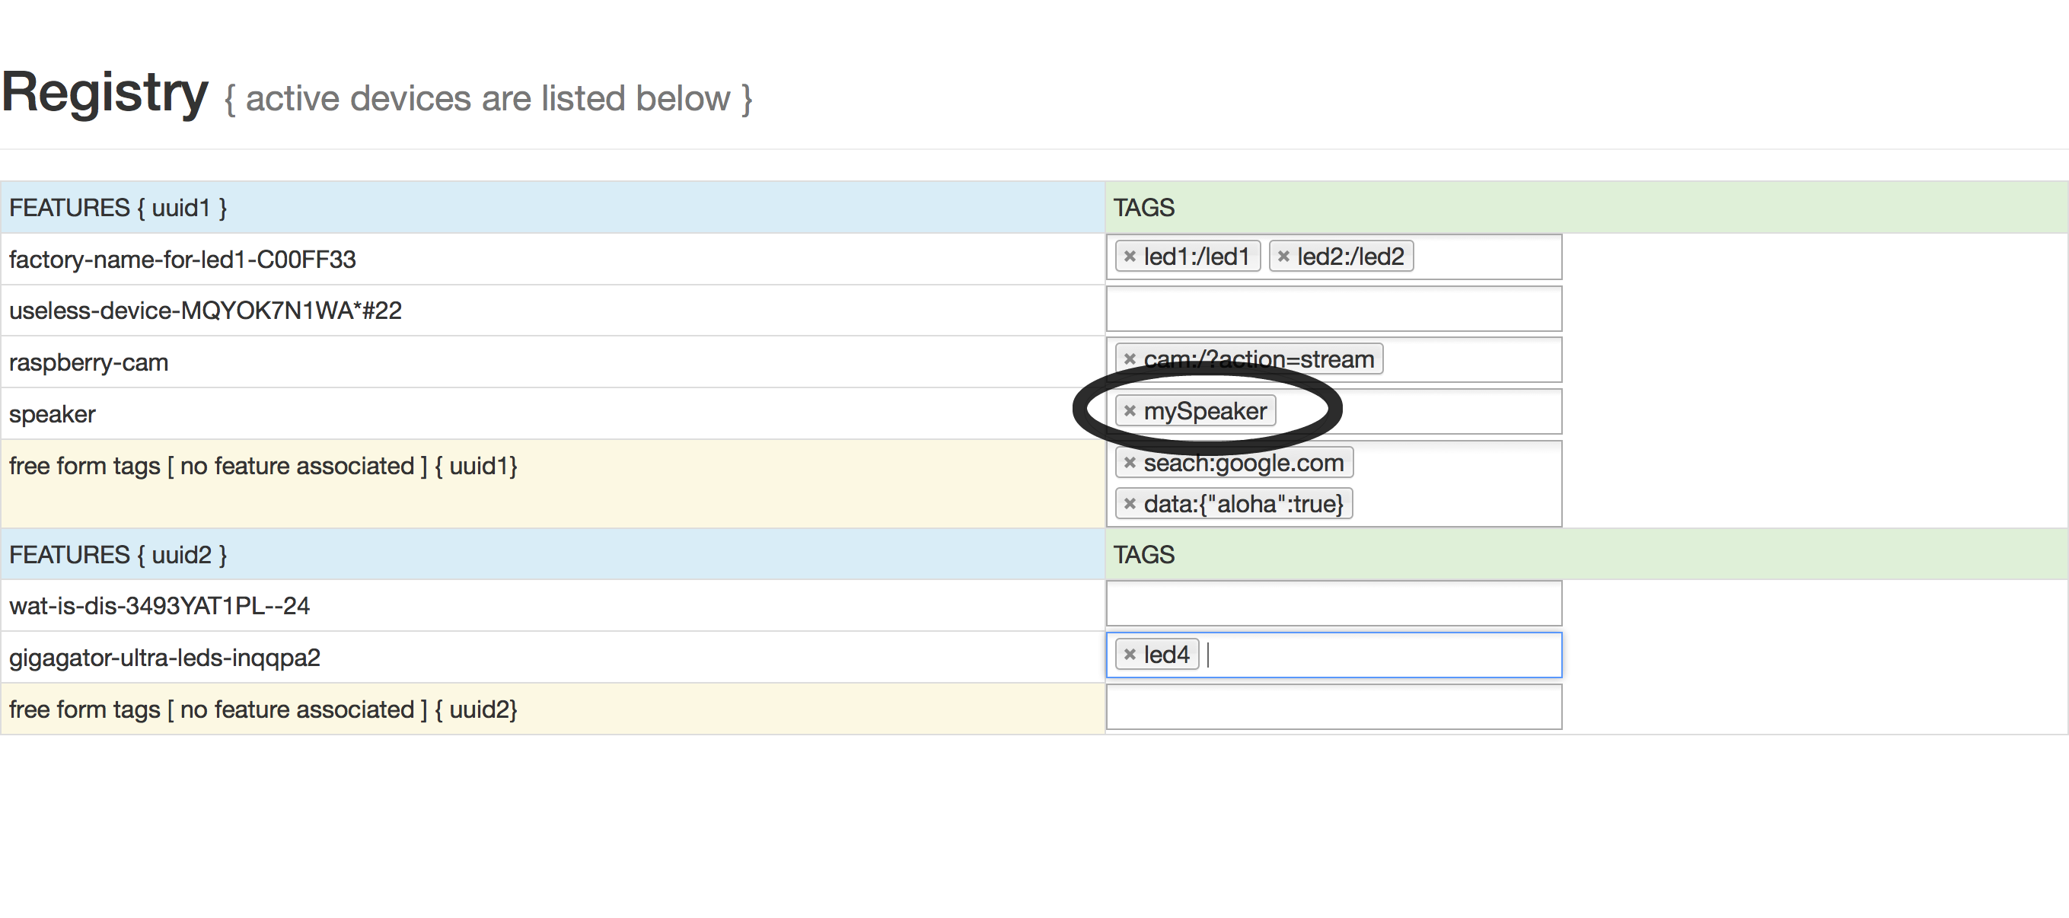Click the empty tags field for useless-device-MQYOK7N1WA*#22
Image resolution: width=2069 pixels, height=918 pixels.
(1334, 309)
